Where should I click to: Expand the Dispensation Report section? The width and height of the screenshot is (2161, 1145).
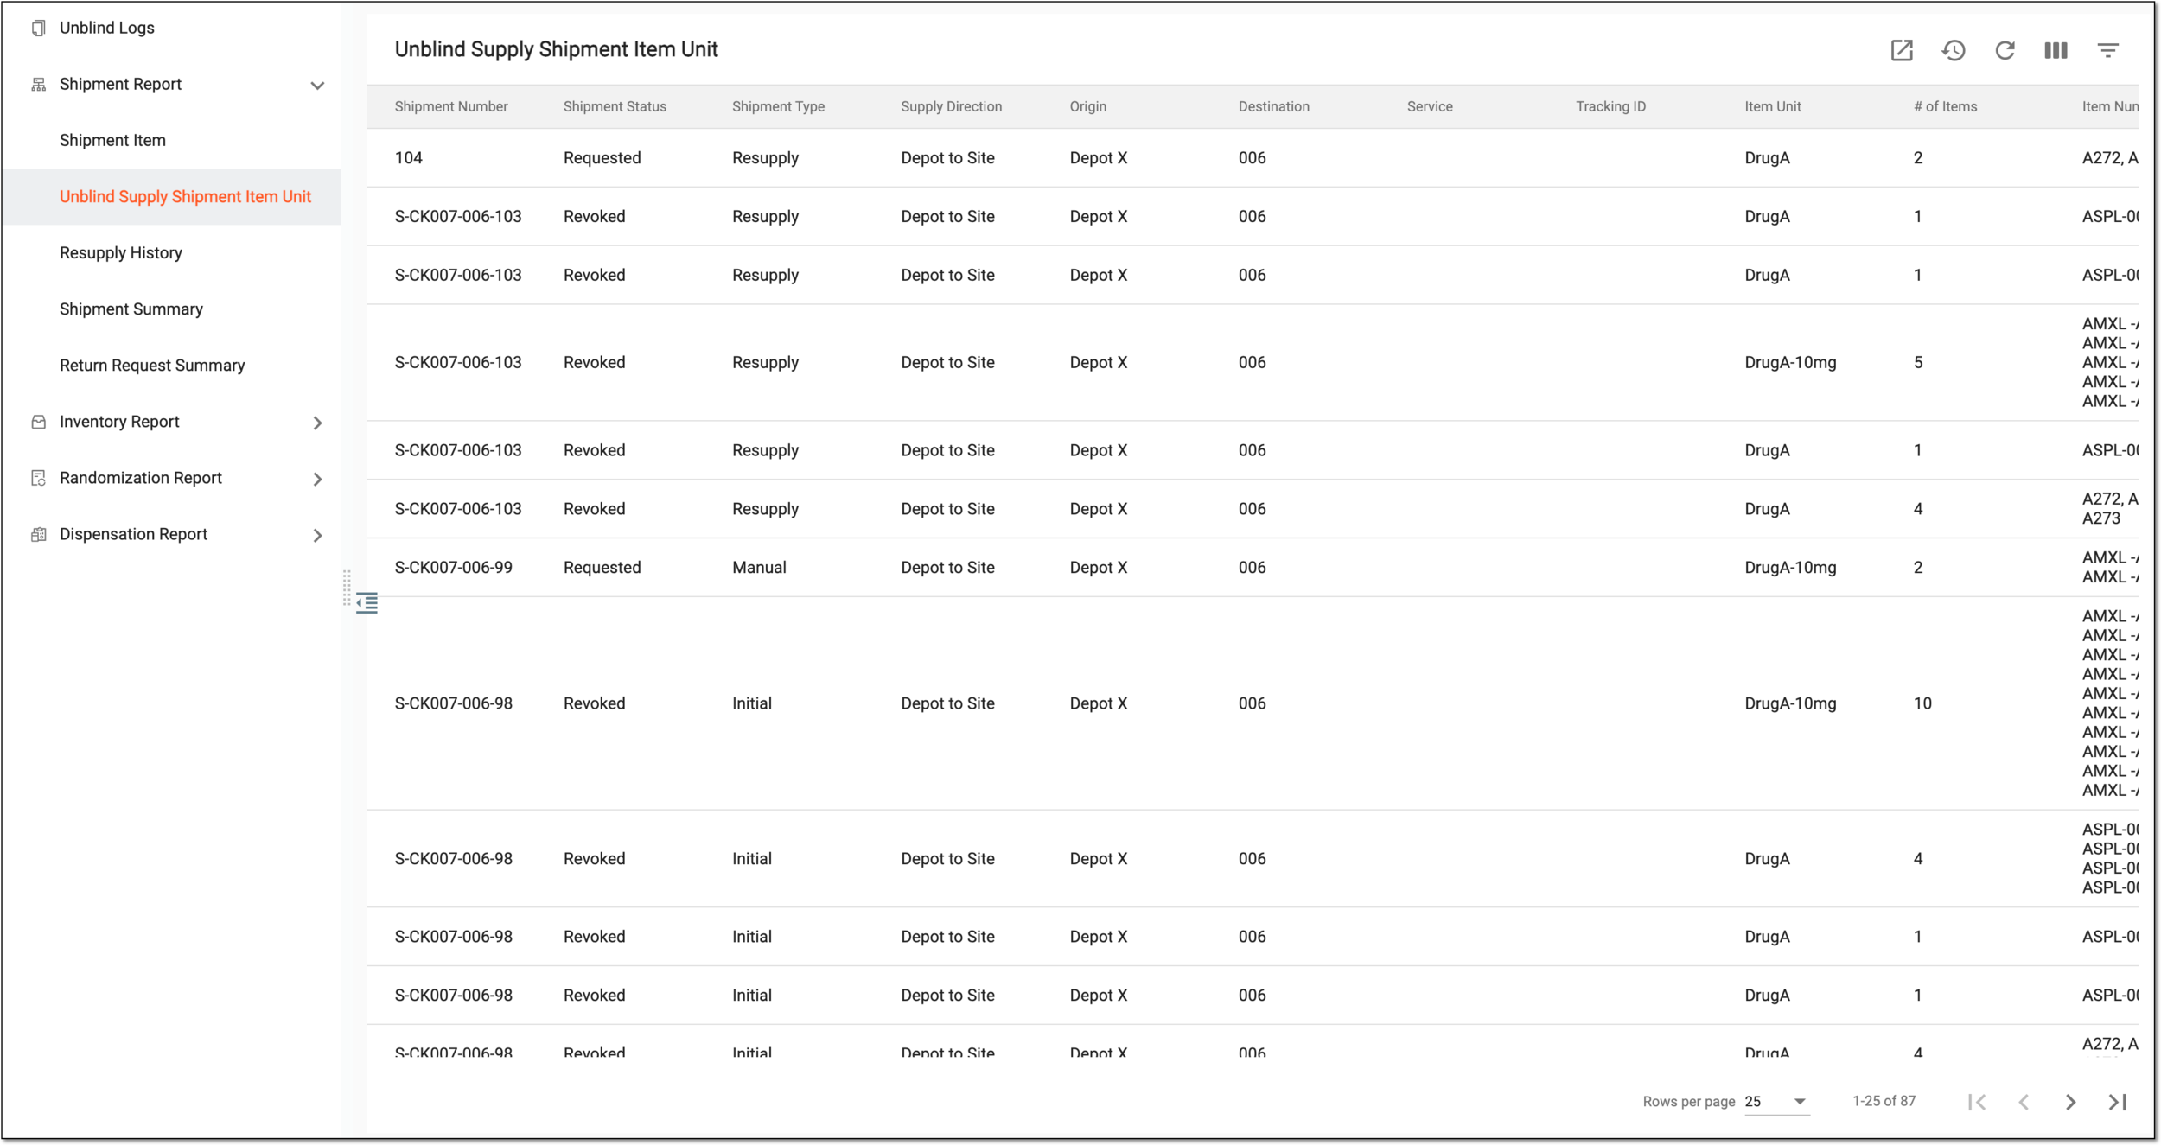pos(317,535)
